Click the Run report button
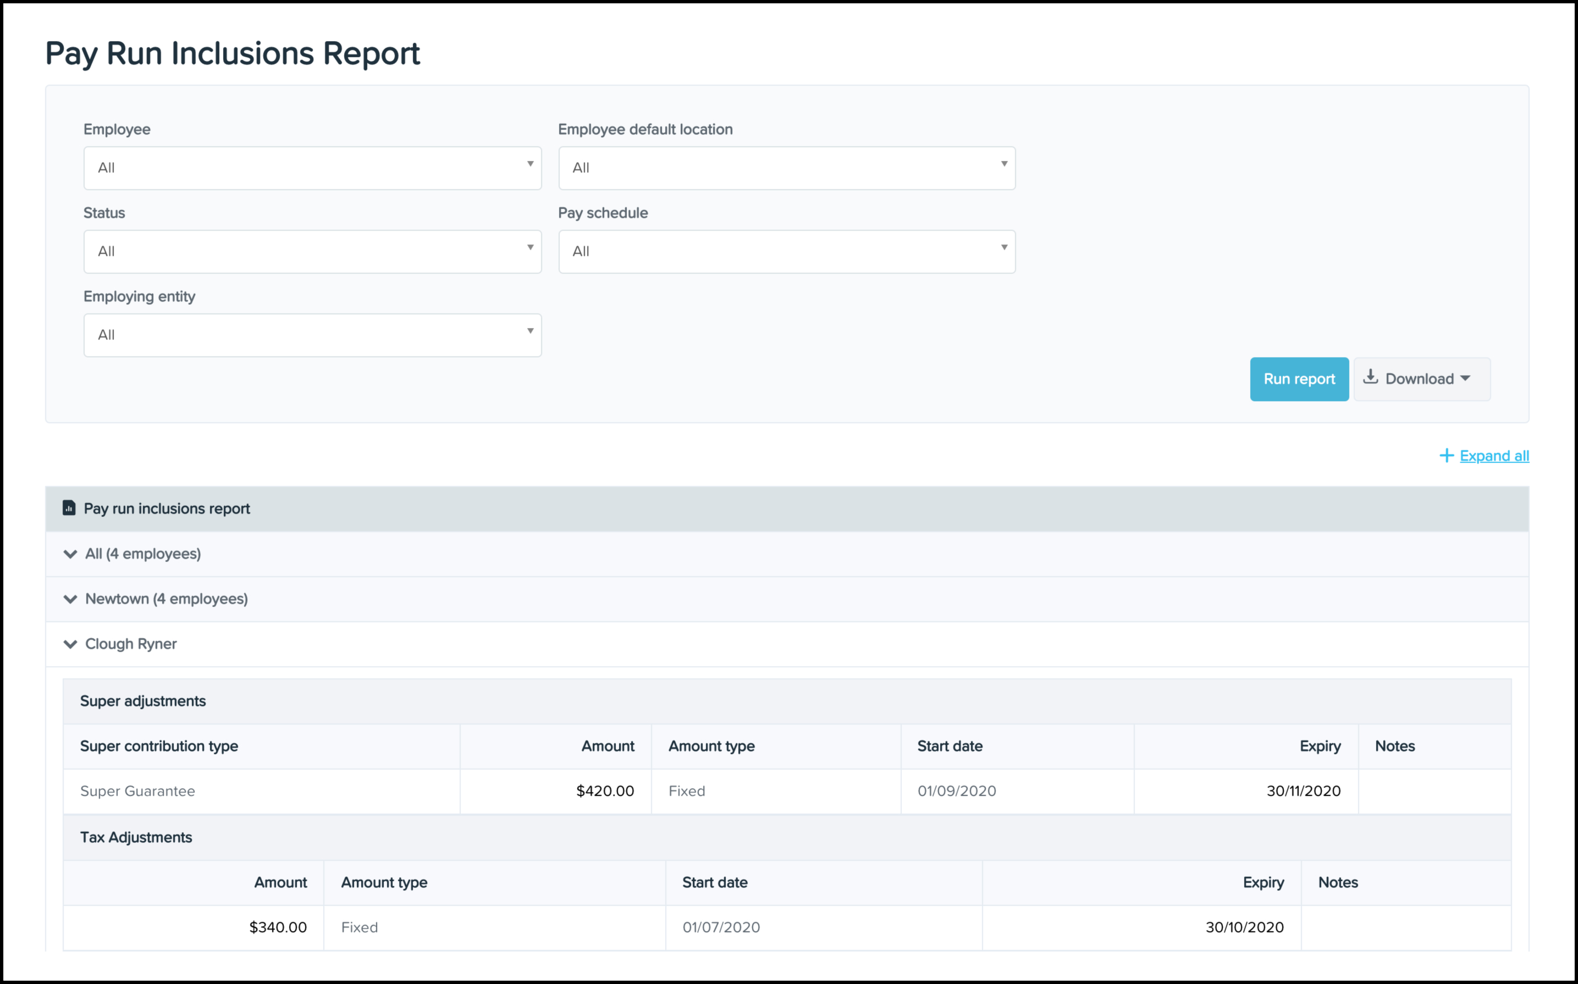 point(1299,379)
